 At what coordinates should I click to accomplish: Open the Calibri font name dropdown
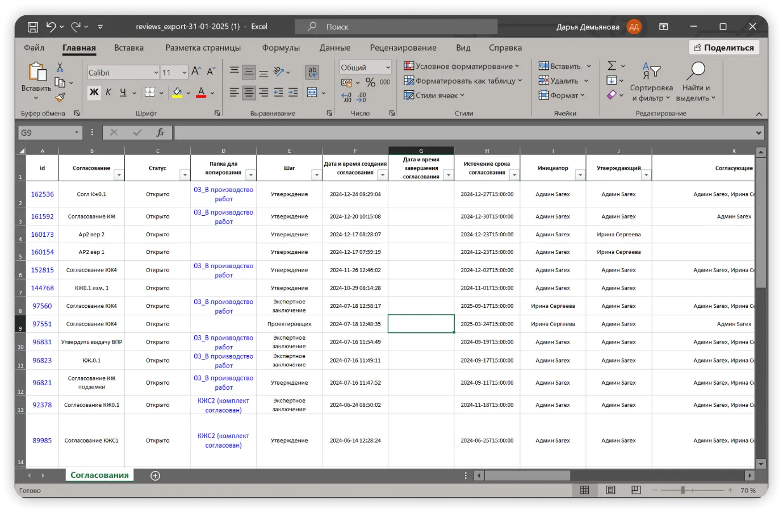point(156,73)
